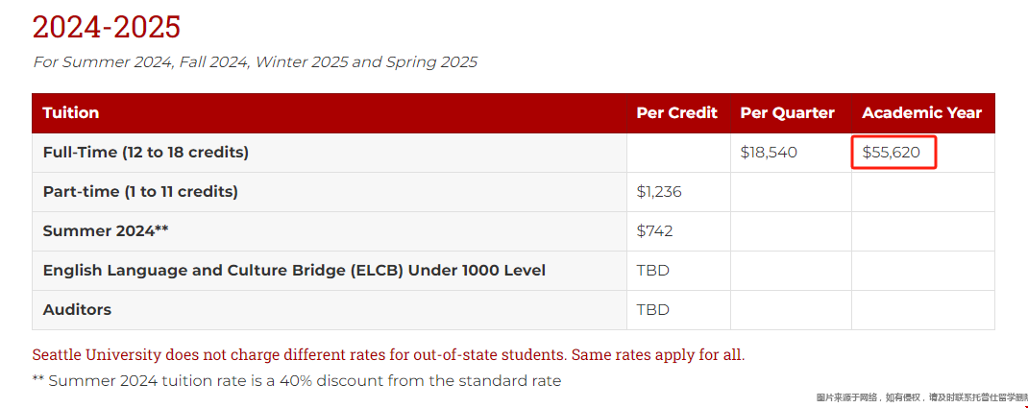Click the 2024-2025 heading
This screenshot has width=1028, height=408.
point(107,28)
